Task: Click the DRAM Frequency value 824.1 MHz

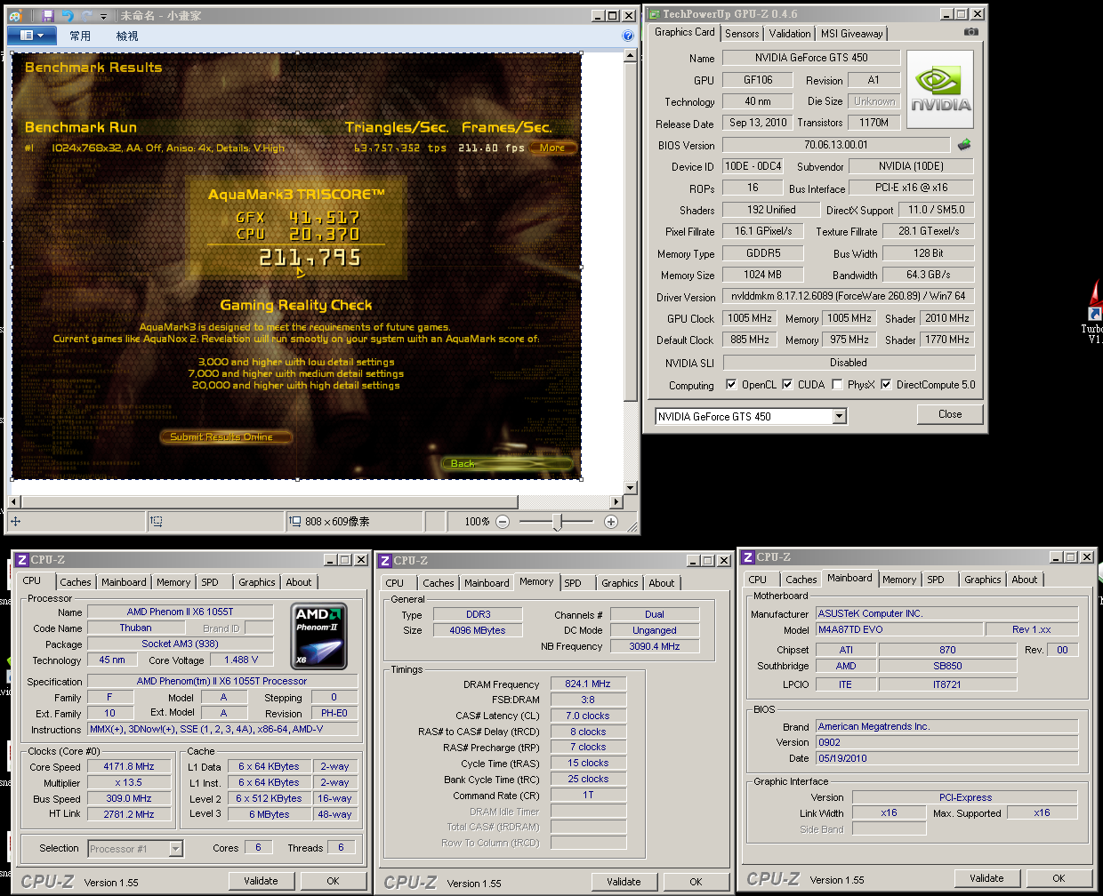Action: click(588, 684)
